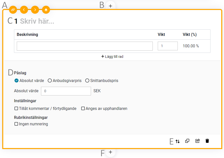
Task: Click the up-down sort arrows icon
Action: pyautogui.click(x=177, y=141)
